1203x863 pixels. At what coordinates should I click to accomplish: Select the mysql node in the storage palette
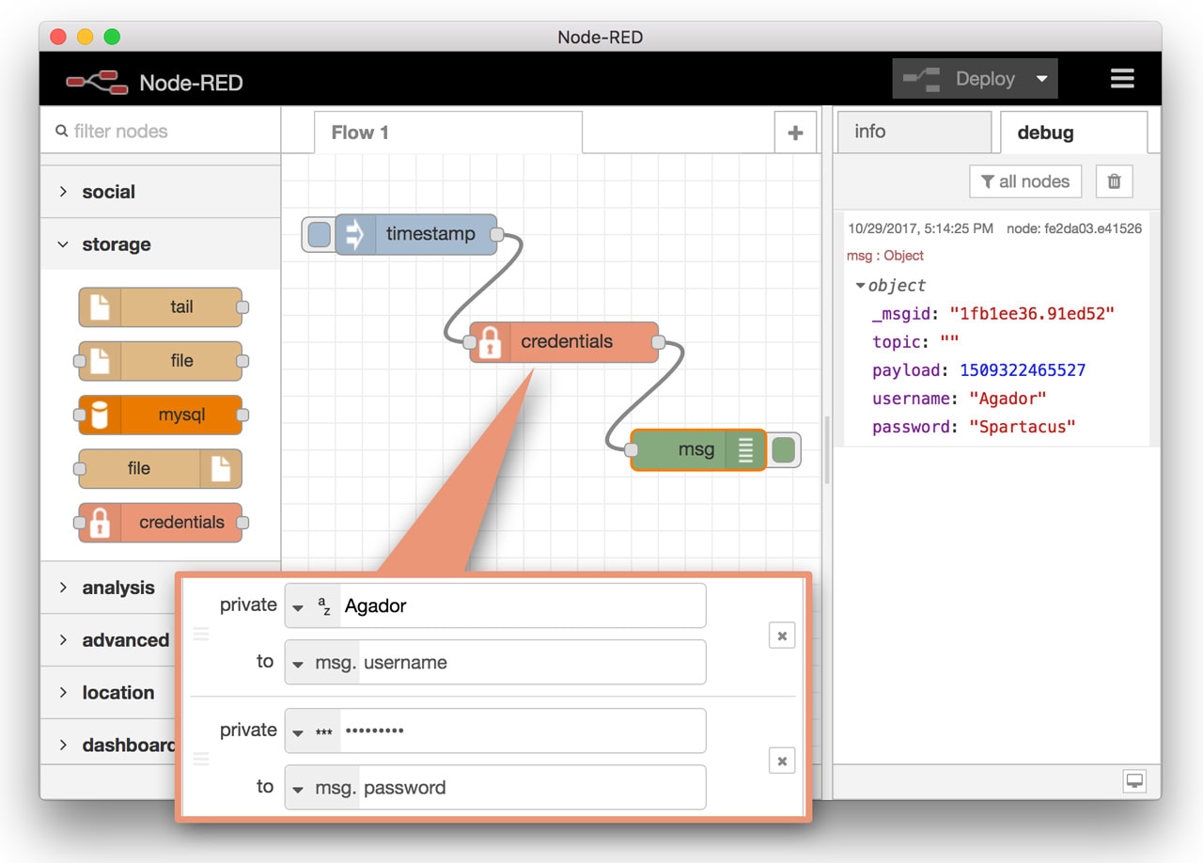point(160,415)
